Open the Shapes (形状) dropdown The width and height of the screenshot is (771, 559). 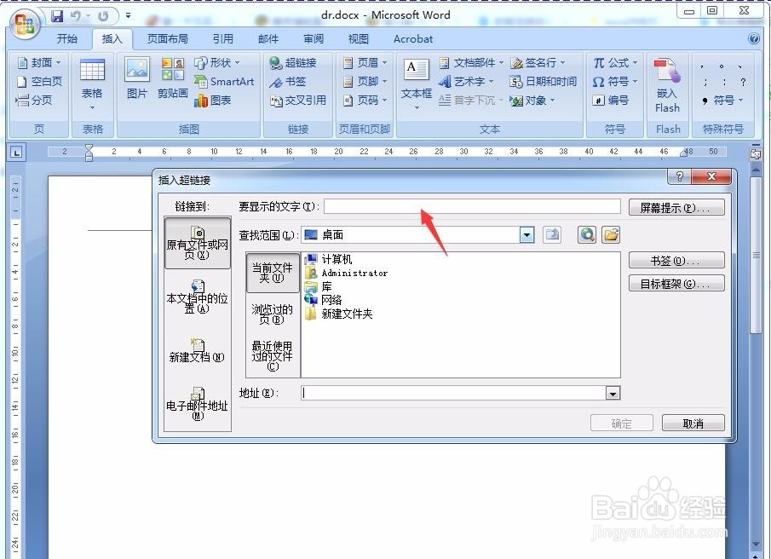[217, 62]
